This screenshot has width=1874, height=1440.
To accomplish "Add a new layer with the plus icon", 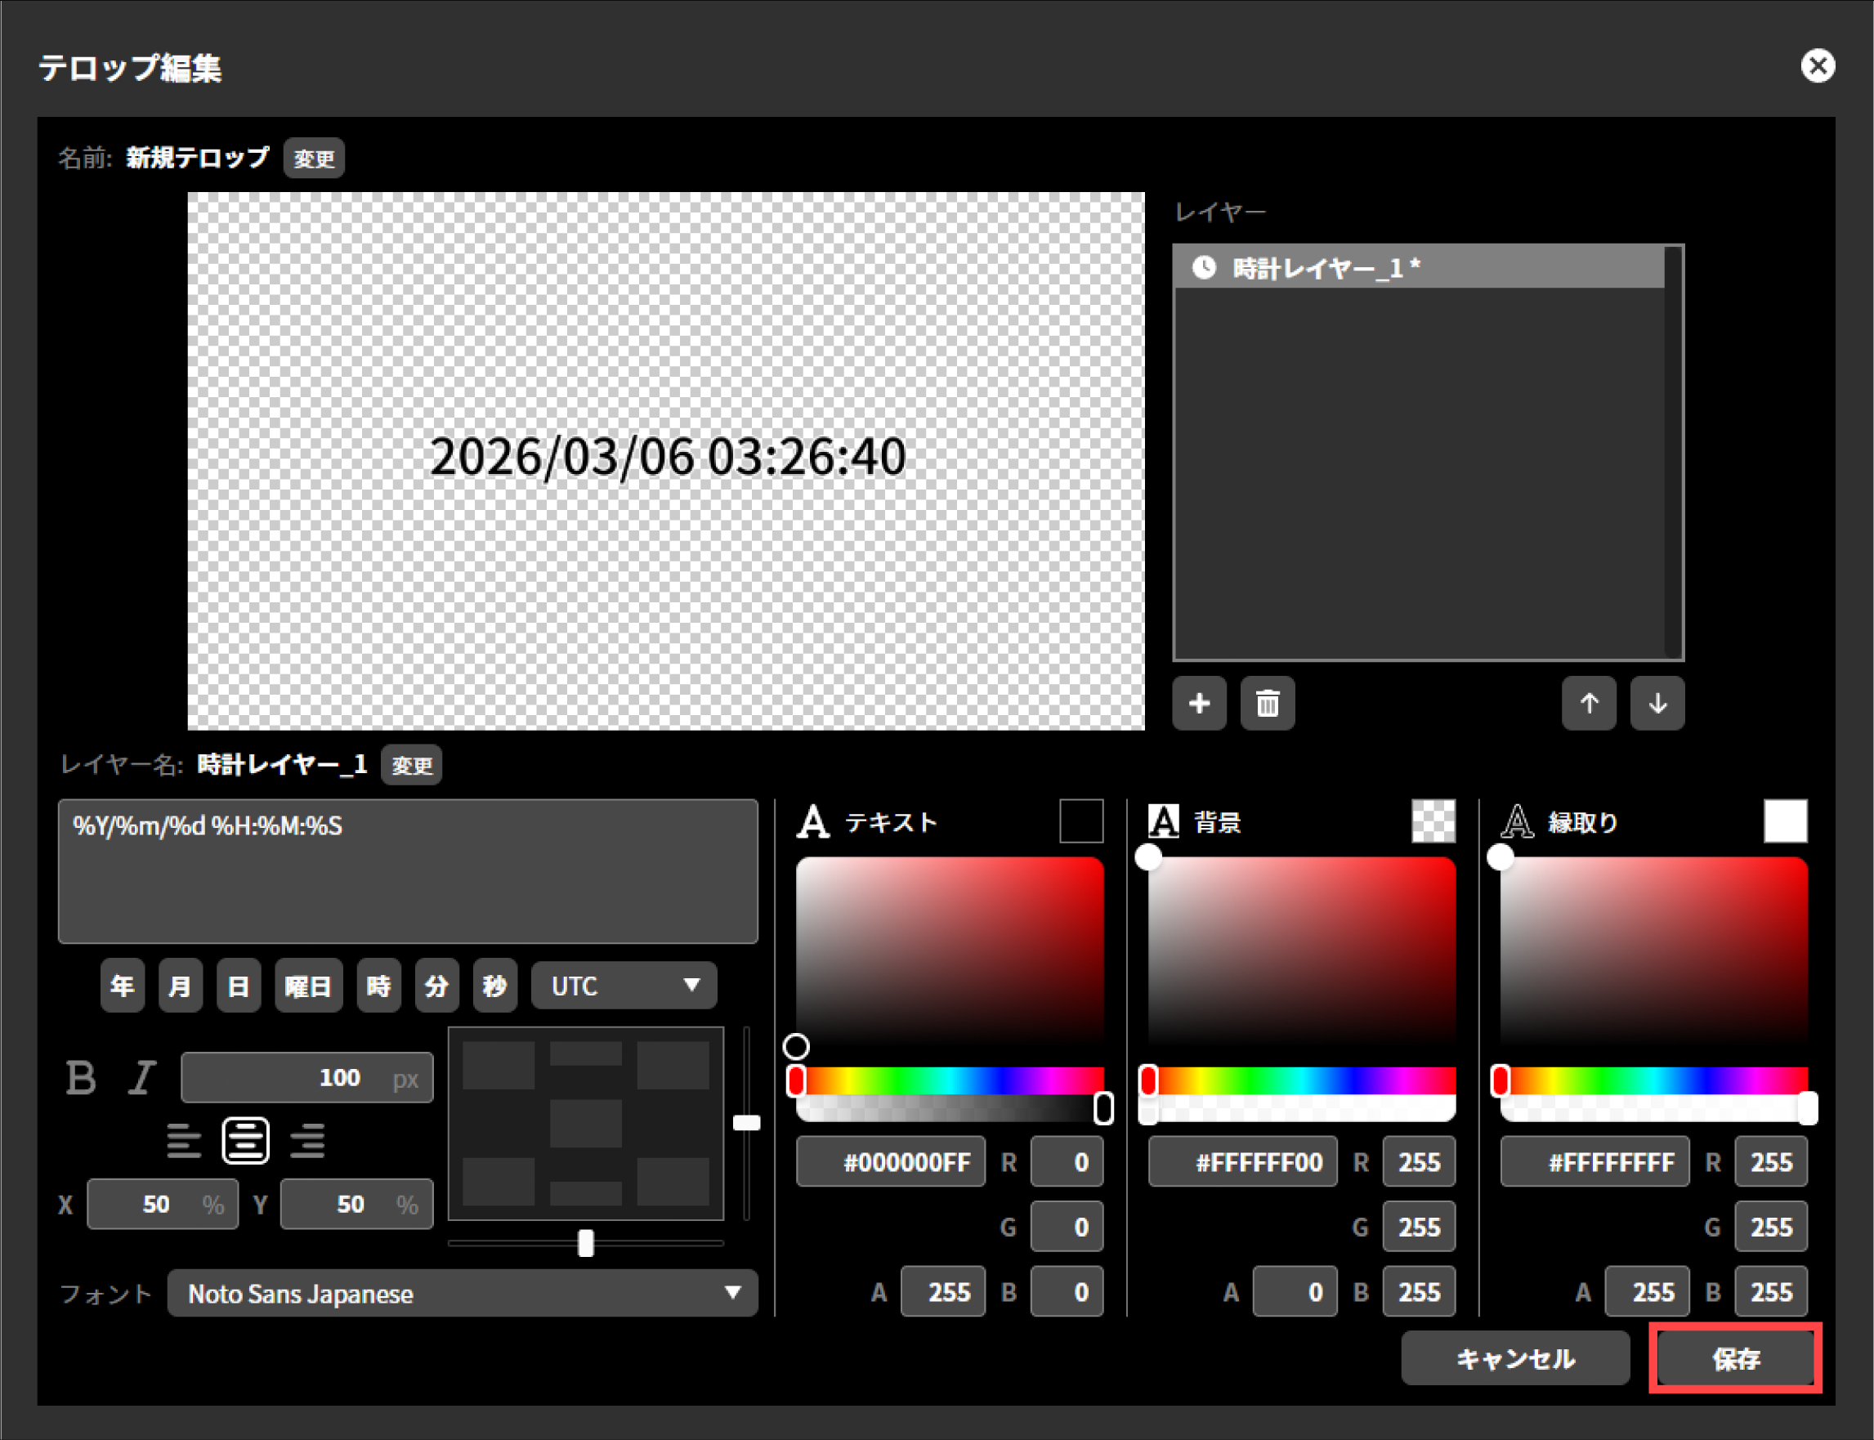I will (1199, 704).
